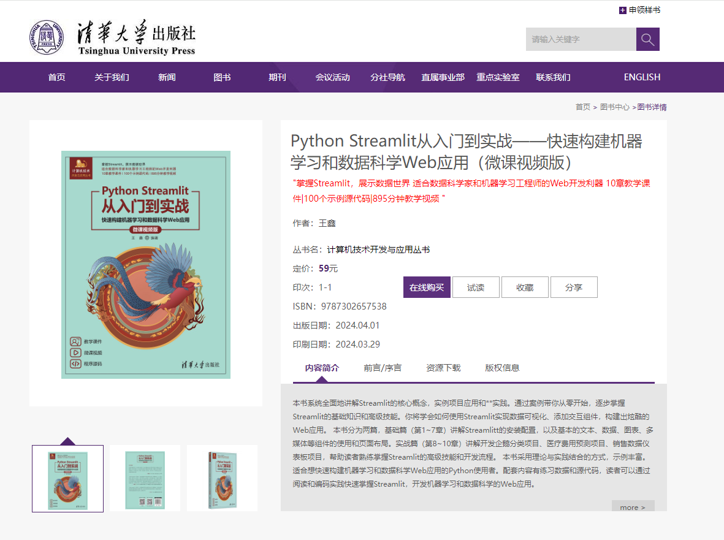Click the plus icon beside 申领样书
This screenshot has width=724, height=540.
(622, 10)
